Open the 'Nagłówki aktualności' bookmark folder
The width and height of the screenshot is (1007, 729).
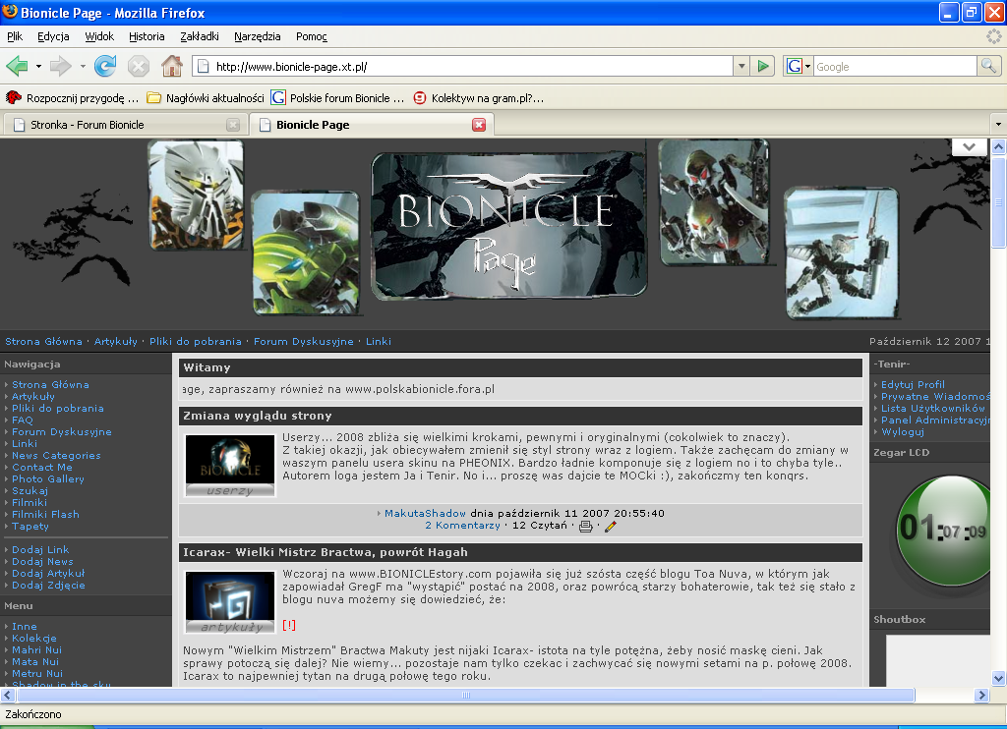(x=206, y=98)
